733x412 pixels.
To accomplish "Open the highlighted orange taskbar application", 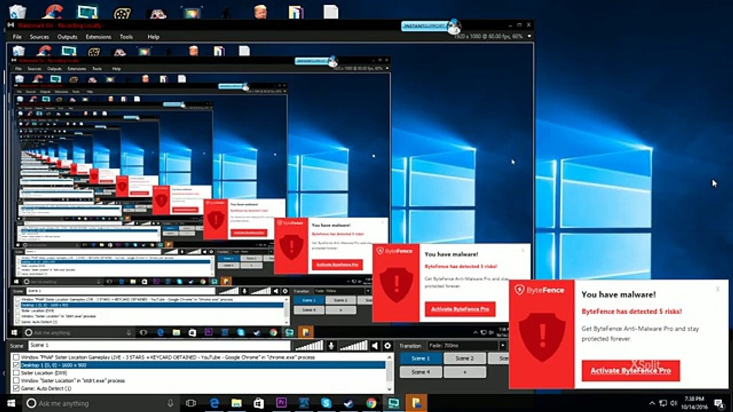I will tap(416, 403).
